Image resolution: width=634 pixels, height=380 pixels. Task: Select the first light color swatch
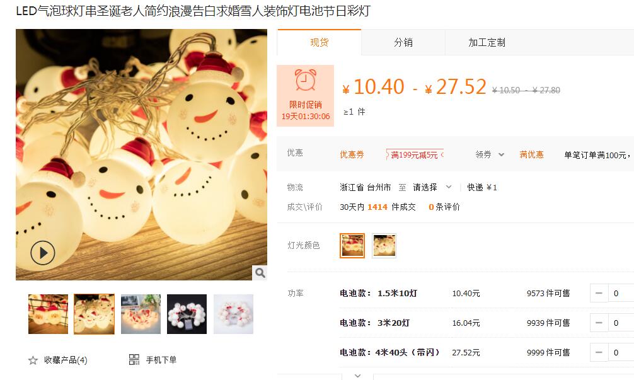coord(352,245)
